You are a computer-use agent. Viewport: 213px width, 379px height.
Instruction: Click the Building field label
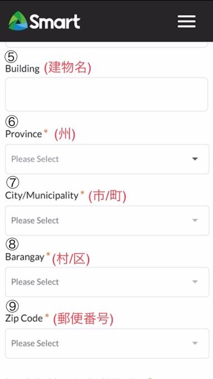coord(22,68)
